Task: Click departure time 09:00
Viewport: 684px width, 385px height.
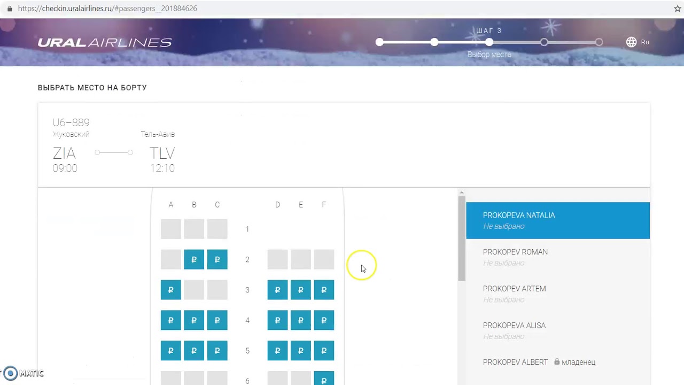Action: point(65,168)
